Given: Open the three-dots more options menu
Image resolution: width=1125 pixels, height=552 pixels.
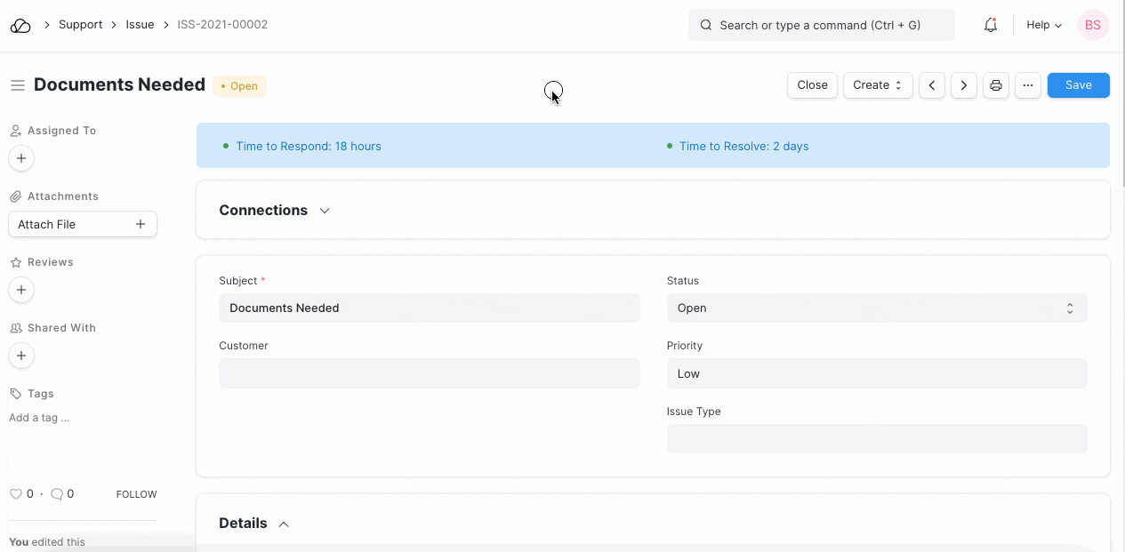Looking at the screenshot, I should pyautogui.click(x=1027, y=85).
